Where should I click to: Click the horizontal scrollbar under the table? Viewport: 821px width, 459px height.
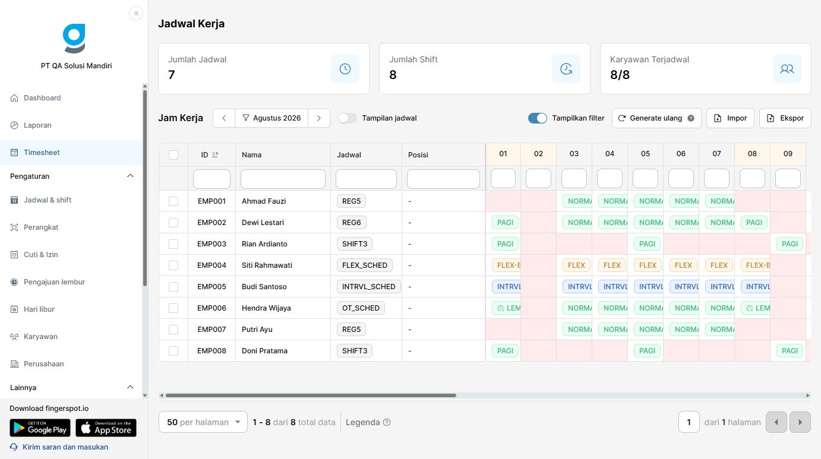pos(311,395)
